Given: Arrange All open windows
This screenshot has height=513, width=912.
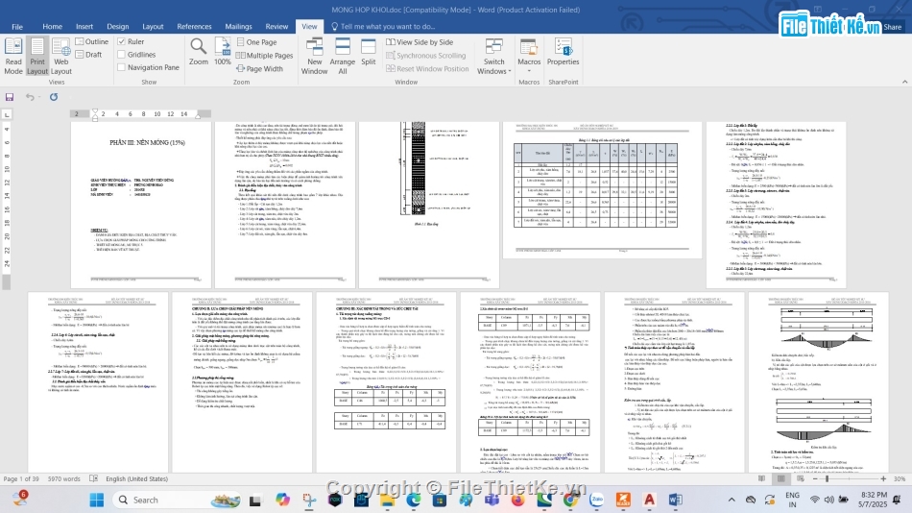Looking at the screenshot, I should tap(342, 56).
